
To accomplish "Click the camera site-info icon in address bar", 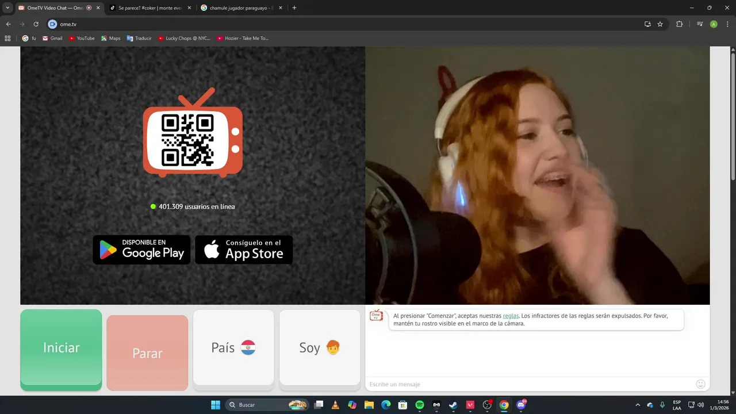I will click(52, 24).
